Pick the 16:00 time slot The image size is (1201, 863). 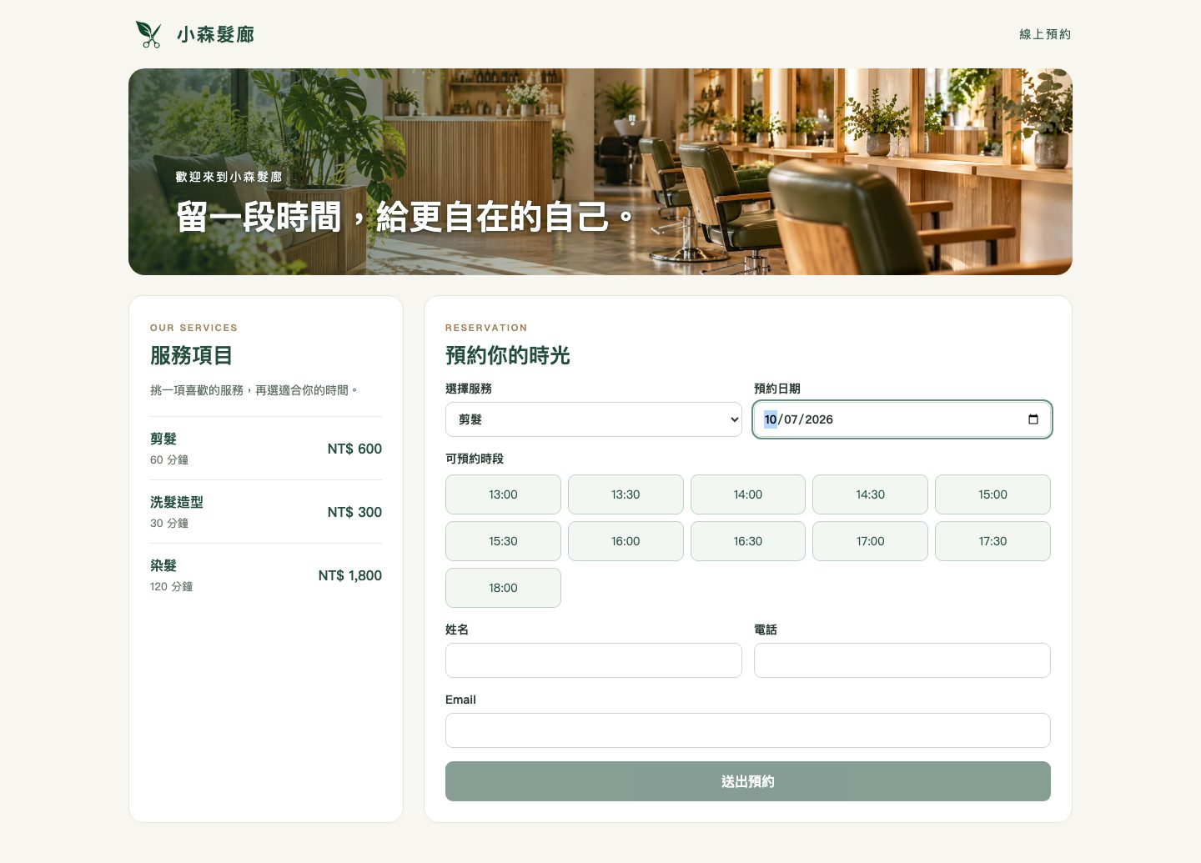(626, 541)
